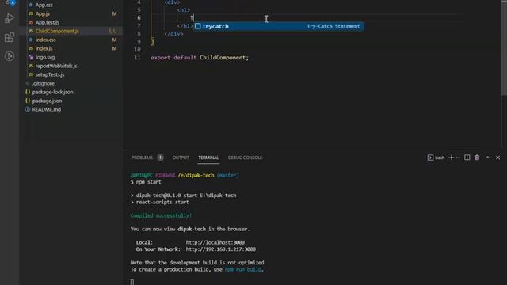Image resolution: width=507 pixels, height=285 pixels.
Task: Click 'npm run build' text in terminal
Action: (x=243, y=269)
